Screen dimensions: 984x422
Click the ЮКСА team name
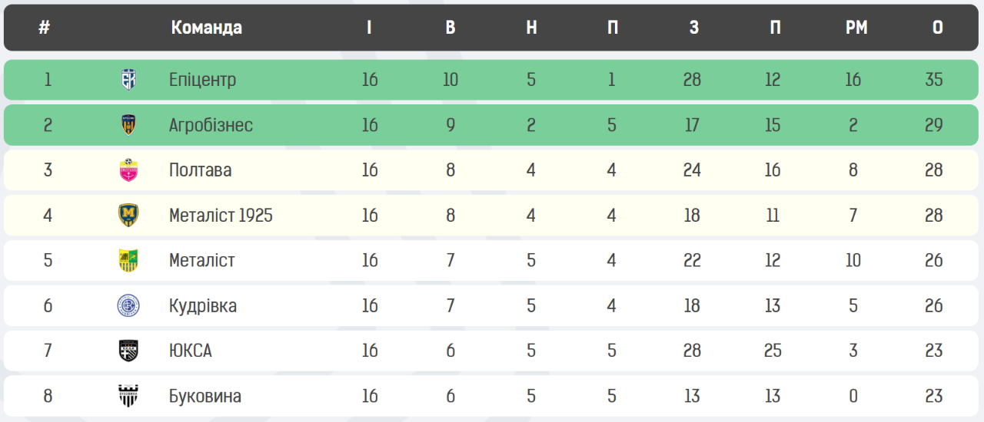(191, 351)
